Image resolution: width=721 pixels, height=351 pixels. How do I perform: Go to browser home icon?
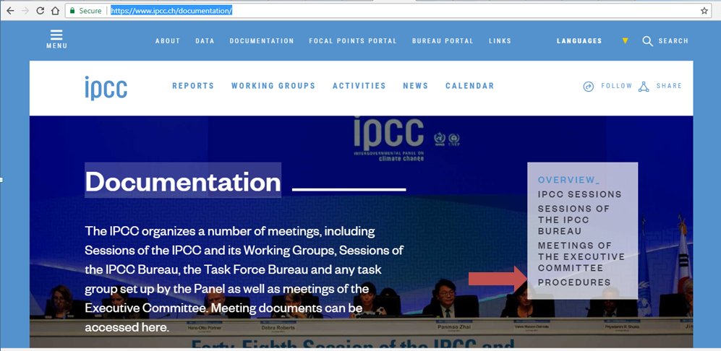pos(55,11)
